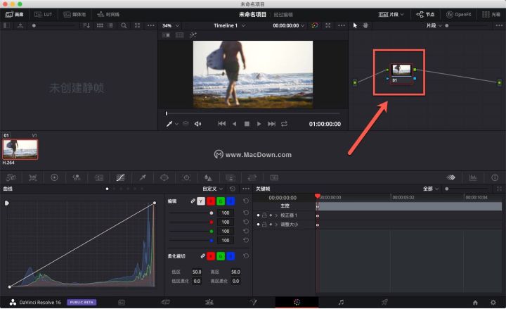506x309 pixels.
Task: Play the clip forward
Action: point(259,124)
